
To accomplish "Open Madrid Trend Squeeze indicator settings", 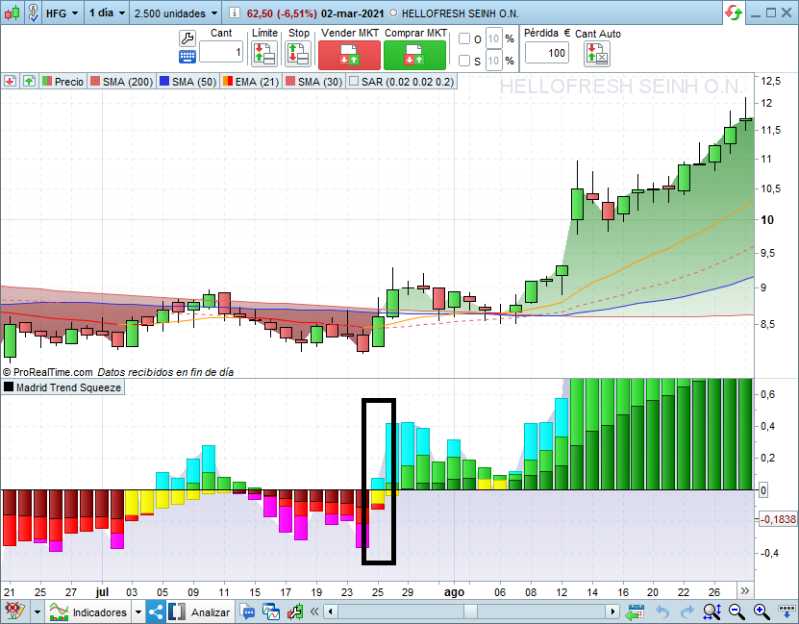I will 63,387.
